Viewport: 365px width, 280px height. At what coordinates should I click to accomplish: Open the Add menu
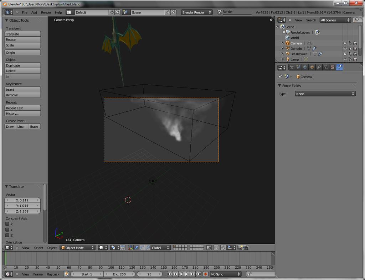[x=34, y=12]
